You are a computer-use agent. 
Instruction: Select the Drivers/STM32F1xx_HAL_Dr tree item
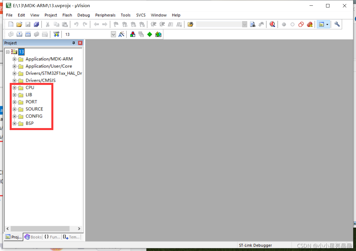coord(54,73)
